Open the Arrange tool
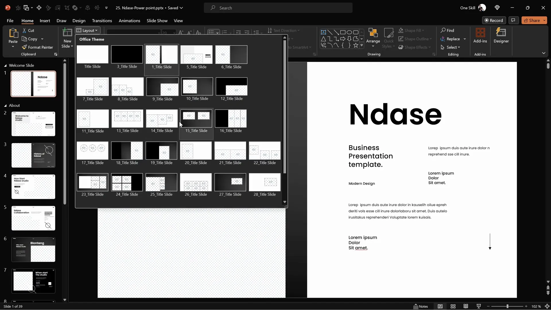The image size is (551, 310). tap(373, 38)
